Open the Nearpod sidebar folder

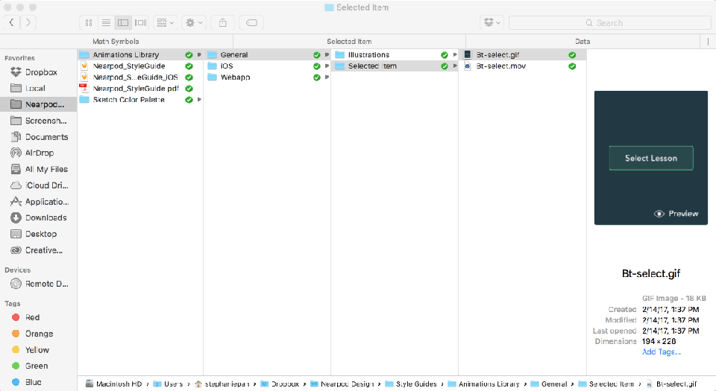click(38, 104)
